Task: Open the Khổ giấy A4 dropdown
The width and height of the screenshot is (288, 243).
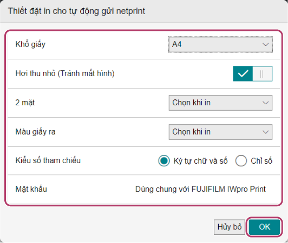Action: click(220, 44)
